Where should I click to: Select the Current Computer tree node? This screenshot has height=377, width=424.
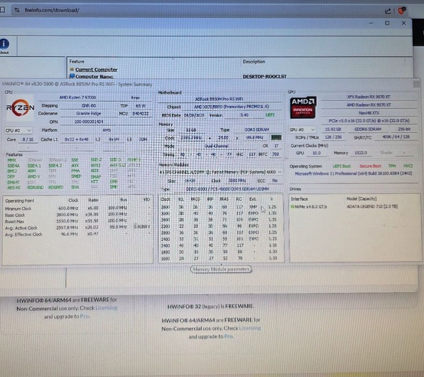96,70
